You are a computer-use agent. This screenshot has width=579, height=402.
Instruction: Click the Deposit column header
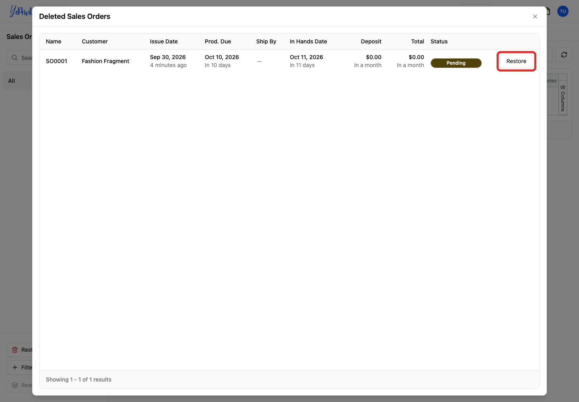[x=371, y=41]
